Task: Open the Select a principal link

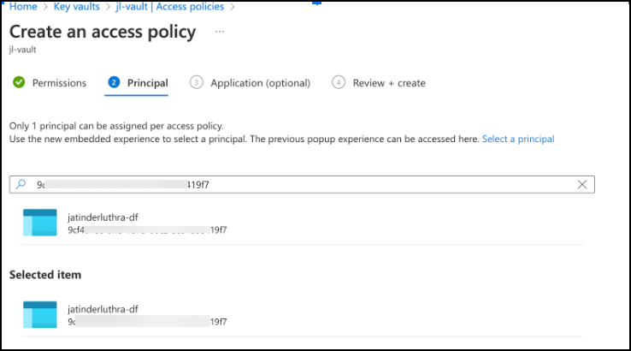Action: tap(518, 139)
